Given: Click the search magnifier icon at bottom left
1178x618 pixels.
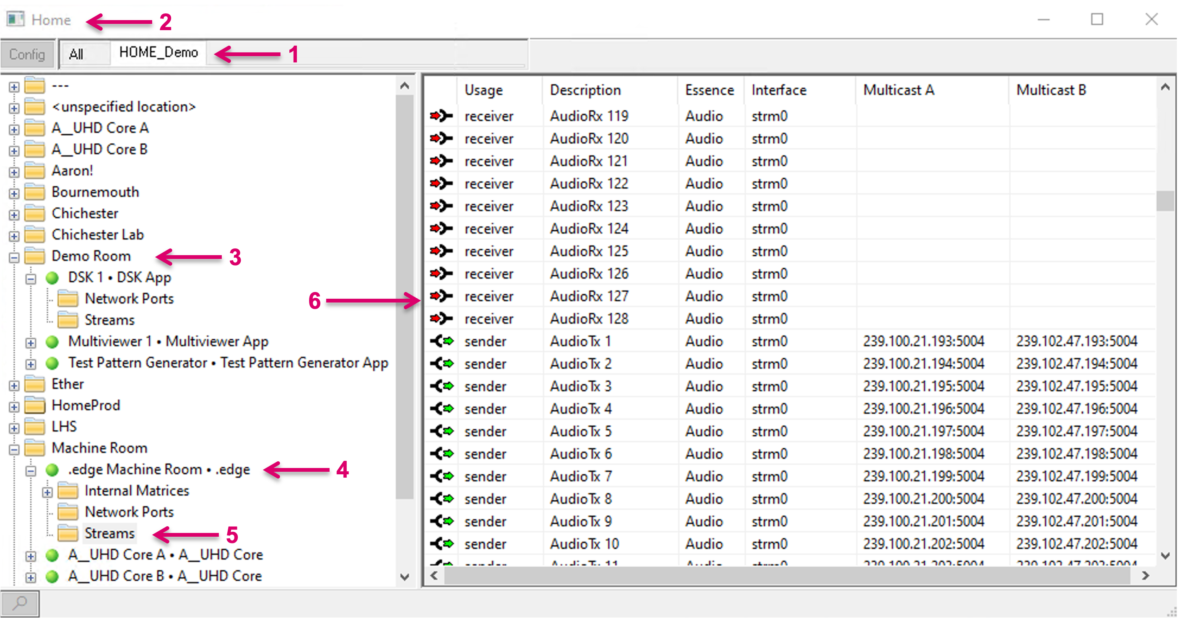Looking at the screenshot, I should (20, 603).
